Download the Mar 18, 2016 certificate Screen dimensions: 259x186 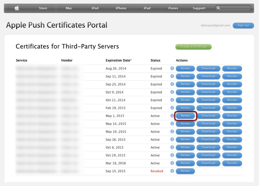point(208,163)
